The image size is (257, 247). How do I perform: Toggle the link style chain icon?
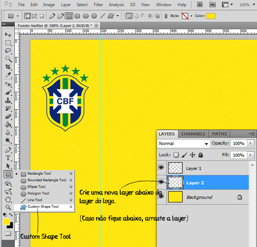coord(166,16)
